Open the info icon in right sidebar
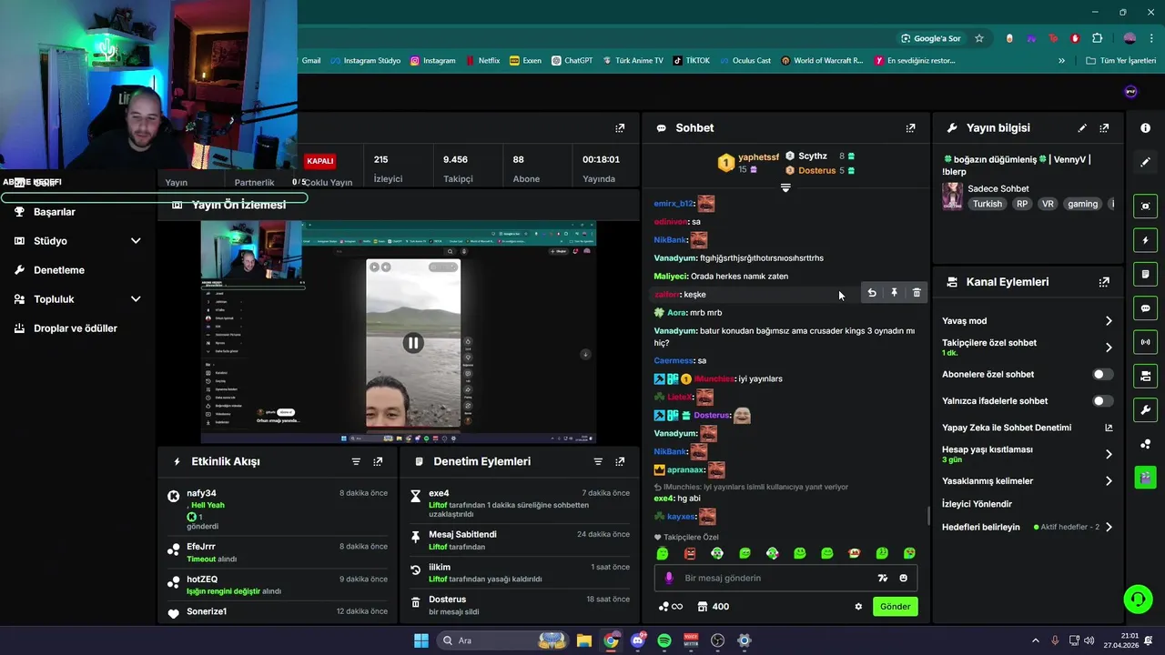 (1145, 128)
